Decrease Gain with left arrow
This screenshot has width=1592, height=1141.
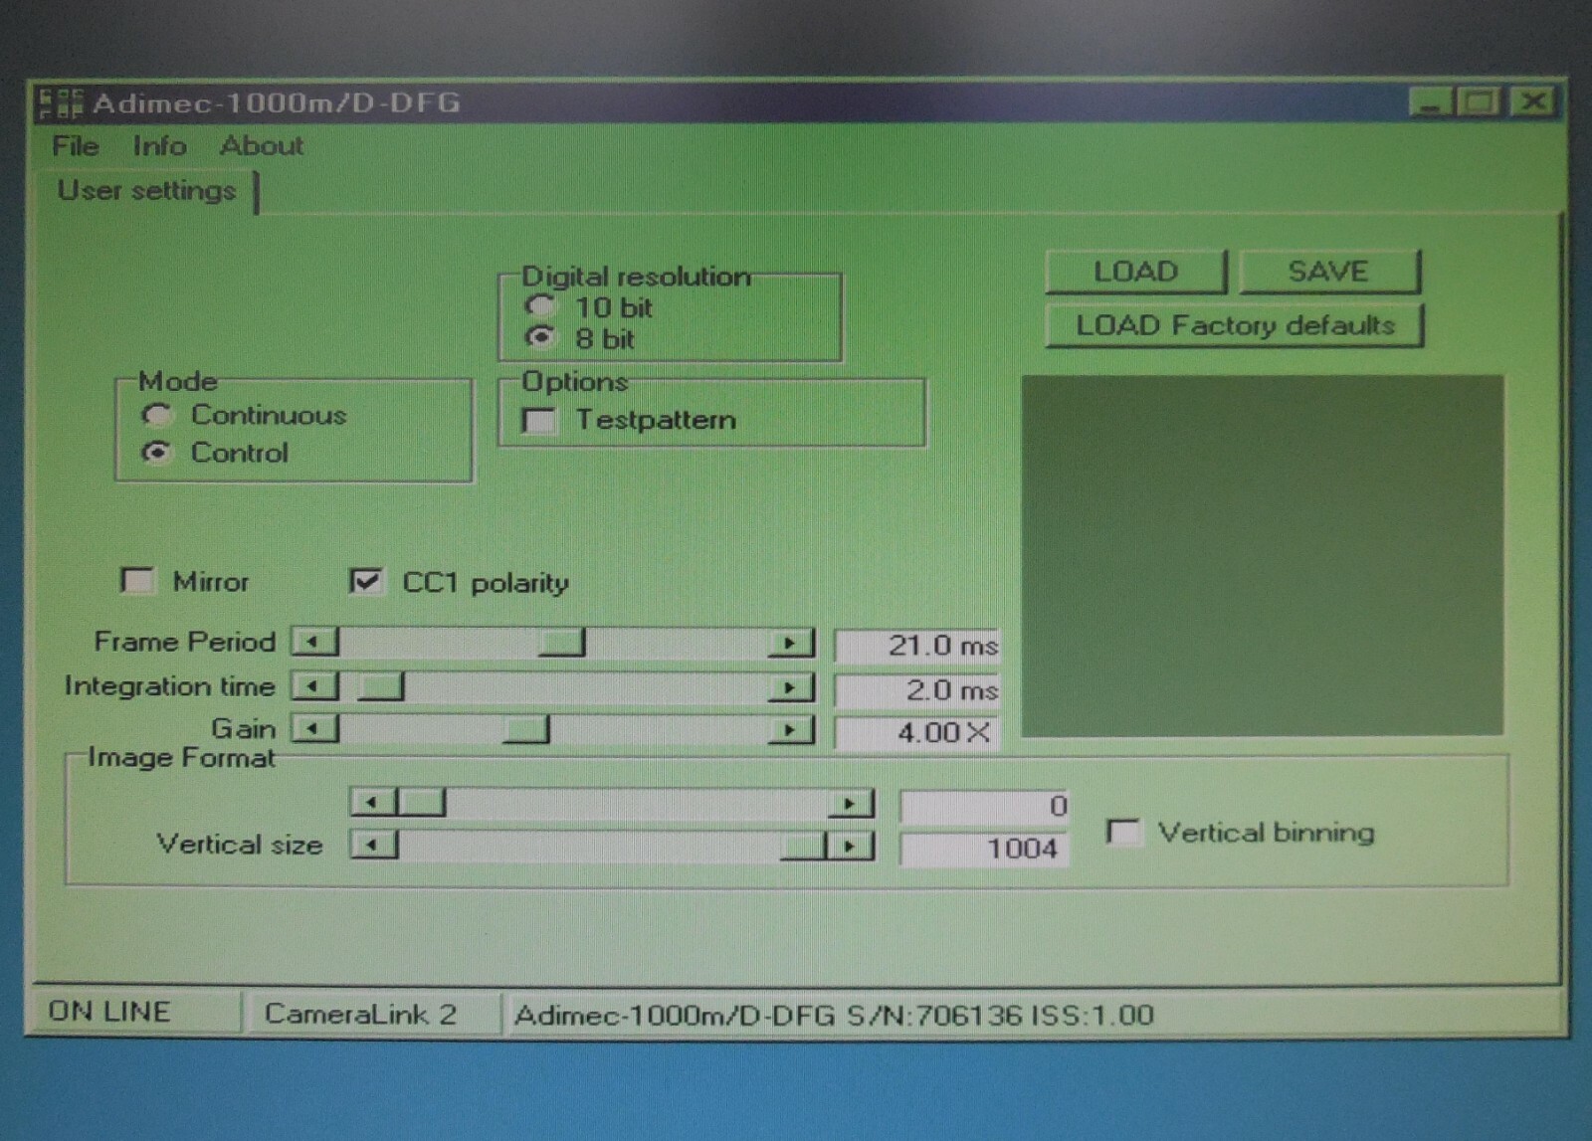314,729
